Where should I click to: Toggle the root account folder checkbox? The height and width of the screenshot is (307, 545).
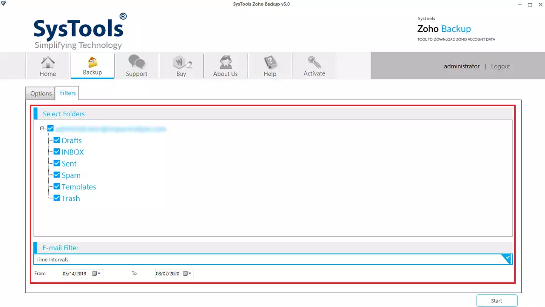pos(50,128)
